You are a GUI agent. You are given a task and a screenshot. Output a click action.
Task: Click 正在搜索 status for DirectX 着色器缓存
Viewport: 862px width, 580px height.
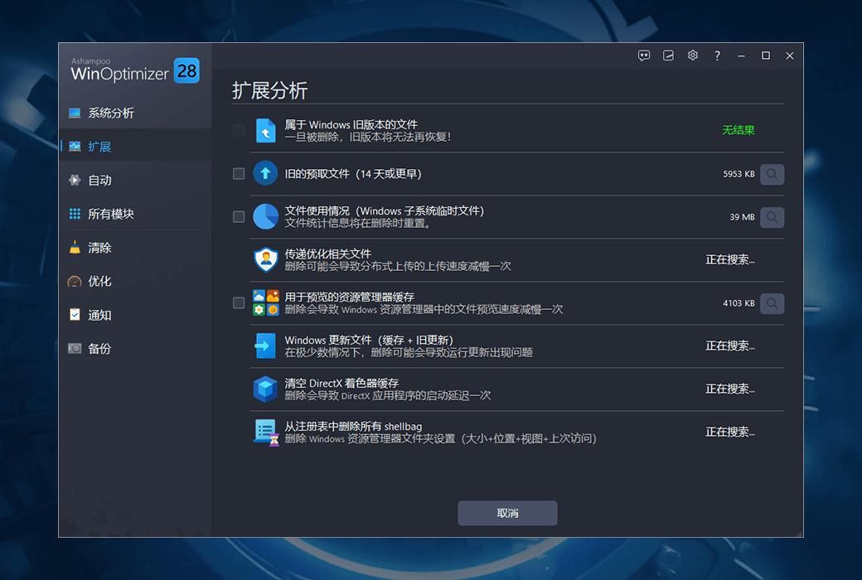point(730,389)
